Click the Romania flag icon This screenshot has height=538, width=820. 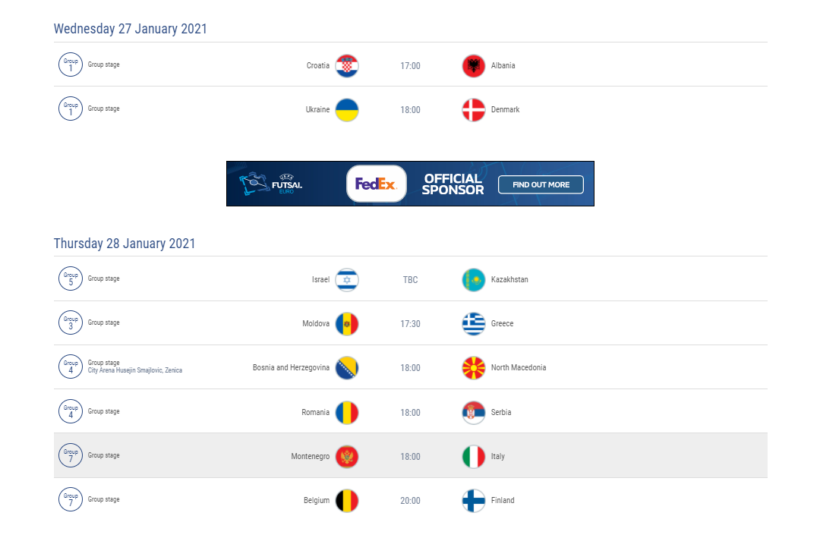tap(347, 413)
